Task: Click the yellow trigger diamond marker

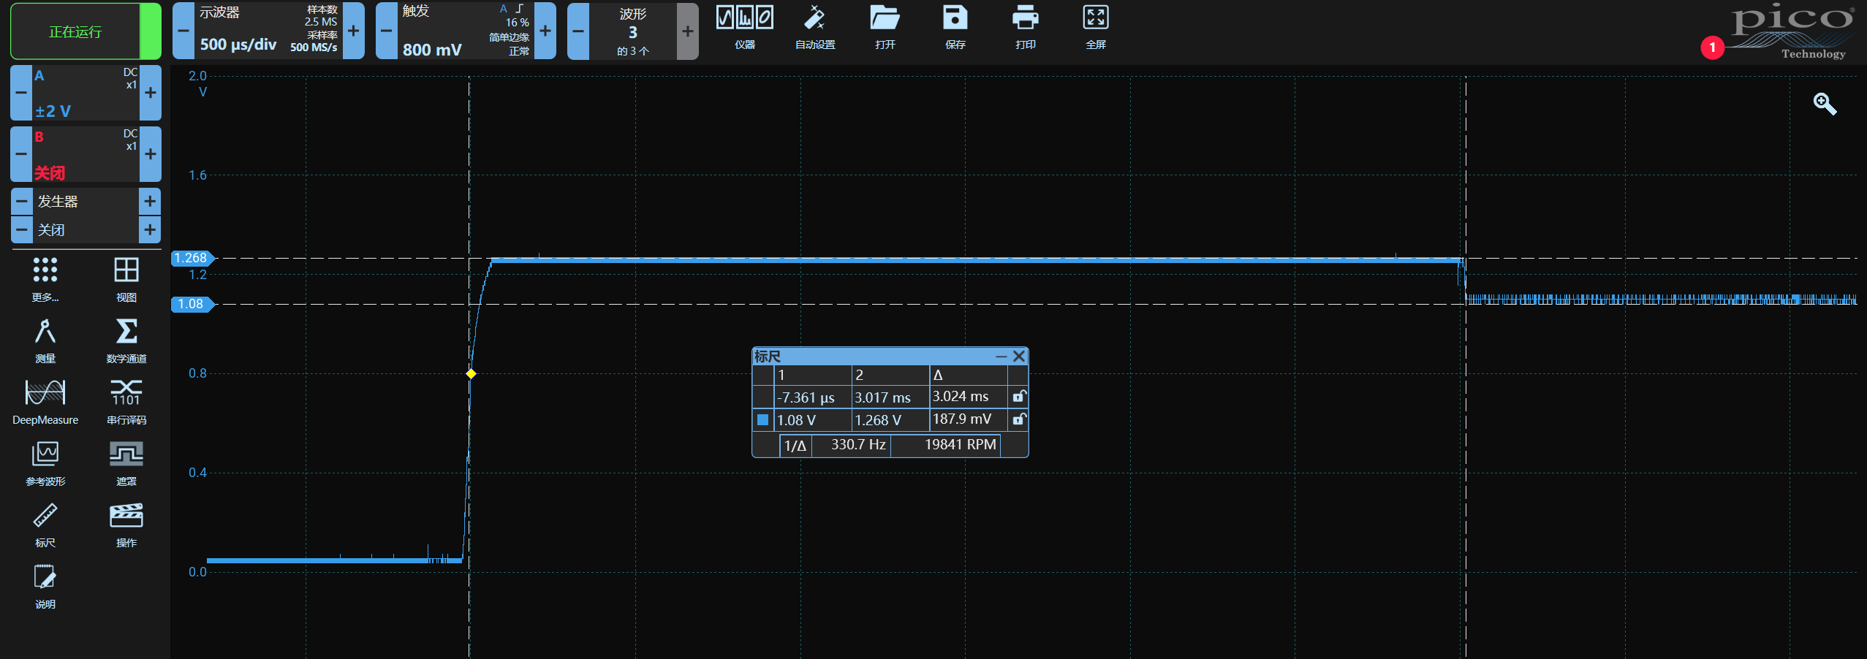Action: (x=471, y=373)
